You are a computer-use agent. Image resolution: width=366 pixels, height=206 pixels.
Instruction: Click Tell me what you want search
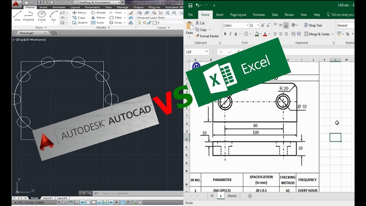341,15
